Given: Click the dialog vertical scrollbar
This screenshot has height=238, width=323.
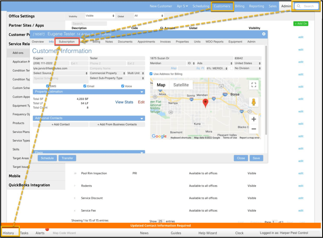Looking at the screenshot, I should (x=266, y=88).
